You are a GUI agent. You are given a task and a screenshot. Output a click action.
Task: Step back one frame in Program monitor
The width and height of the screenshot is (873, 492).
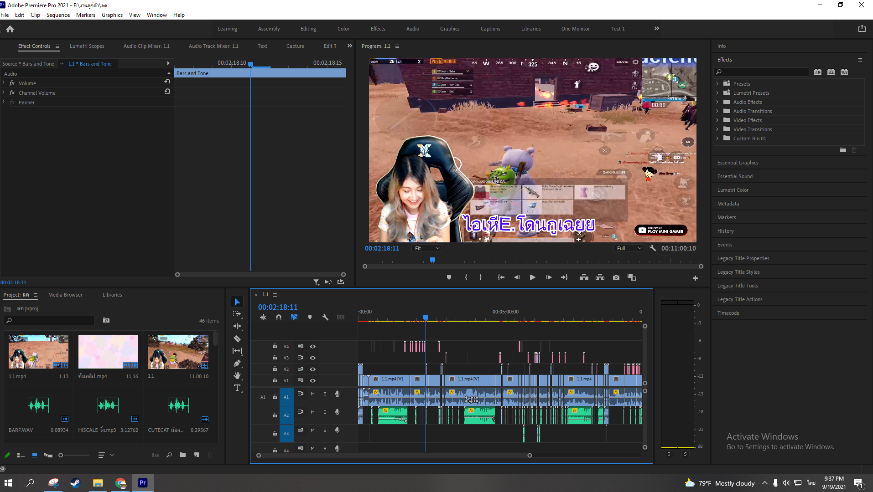coord(517,277)
